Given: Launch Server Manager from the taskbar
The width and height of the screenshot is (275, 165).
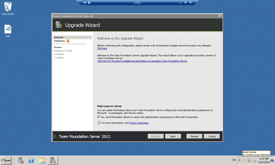Looking at the screenshot, I should 21,160.
